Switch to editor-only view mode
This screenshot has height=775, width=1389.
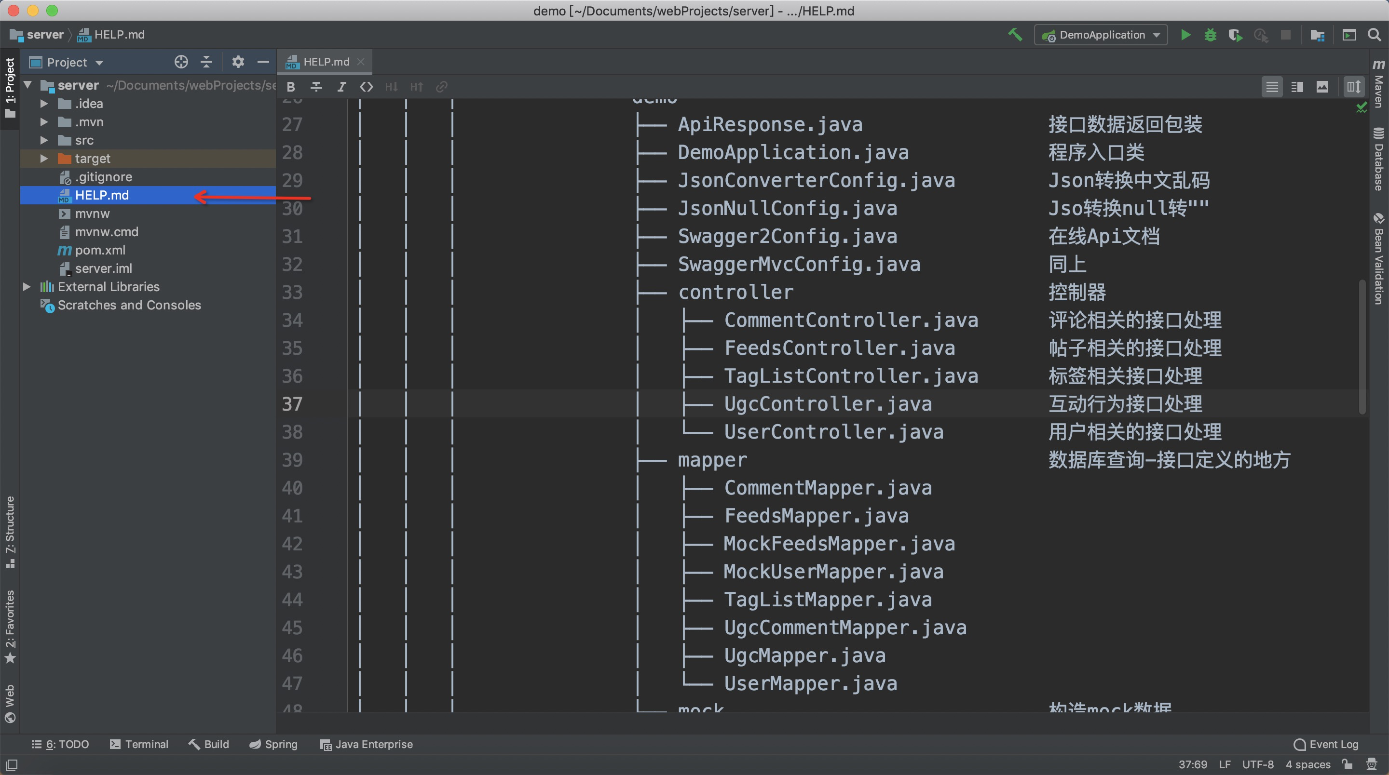[1272, 87]
